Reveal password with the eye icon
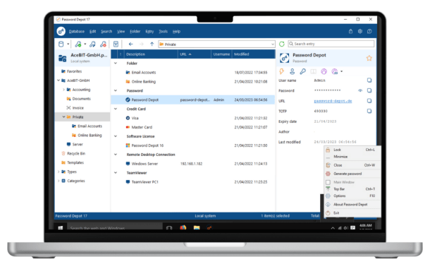 (x=360, y=90)
